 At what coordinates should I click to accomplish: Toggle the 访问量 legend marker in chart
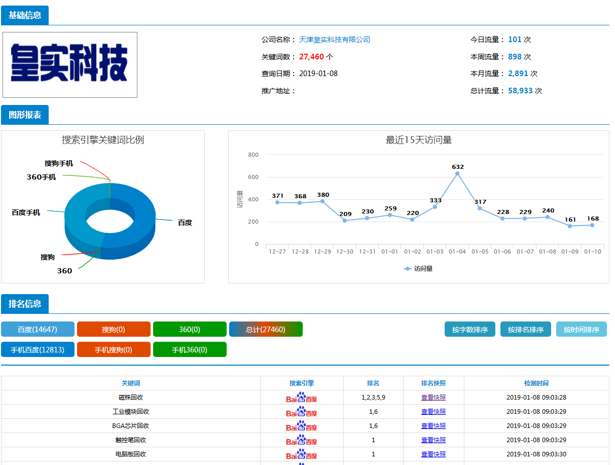coord(407,269)
